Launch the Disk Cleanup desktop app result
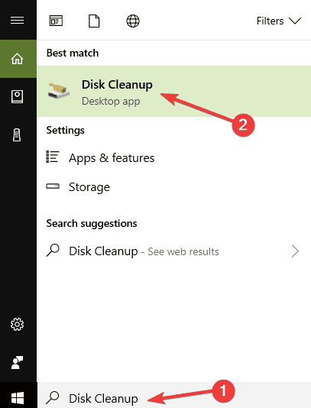 click(x=174, y=92)
